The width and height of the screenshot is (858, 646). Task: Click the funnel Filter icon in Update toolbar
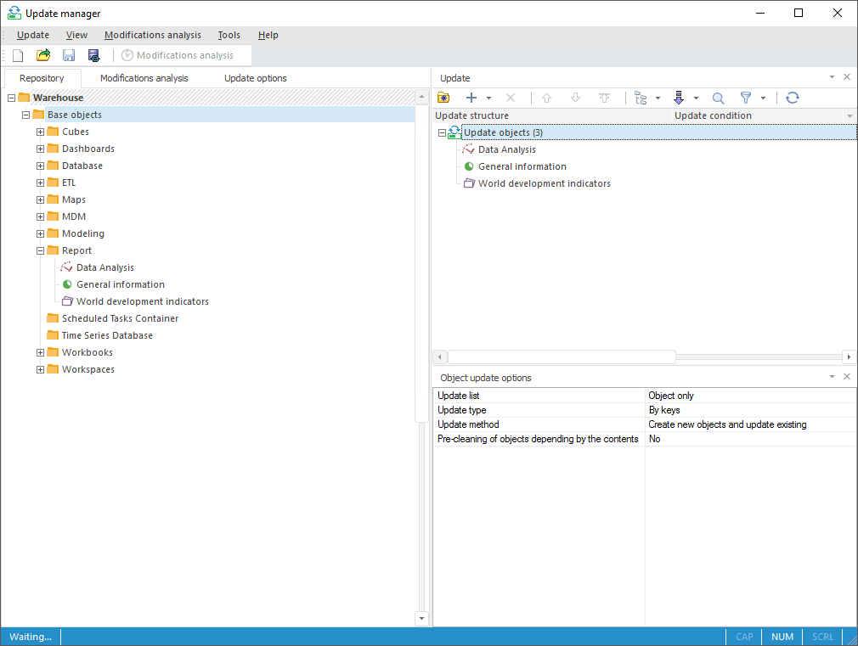(x=746, y=98)
